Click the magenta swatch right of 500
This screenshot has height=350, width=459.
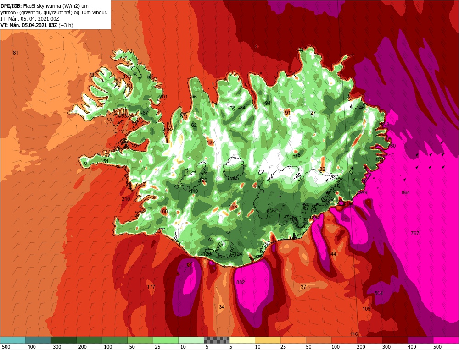[446, 340]
